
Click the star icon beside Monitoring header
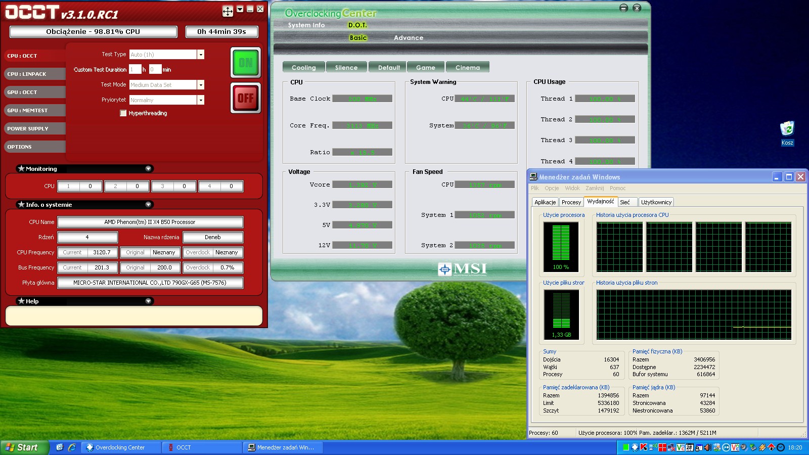pyautogui.click(x=21, y=168)
